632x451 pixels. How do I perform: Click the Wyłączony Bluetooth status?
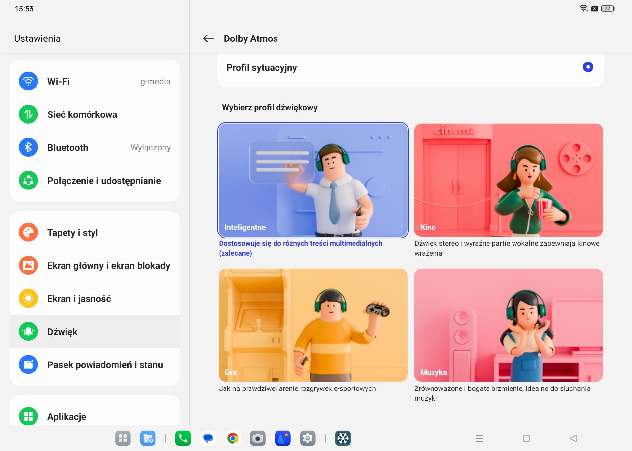tap(150, 147)
